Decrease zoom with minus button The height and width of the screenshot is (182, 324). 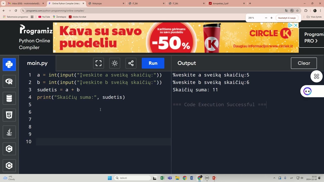pyautogui.click(x=266, y=18)
